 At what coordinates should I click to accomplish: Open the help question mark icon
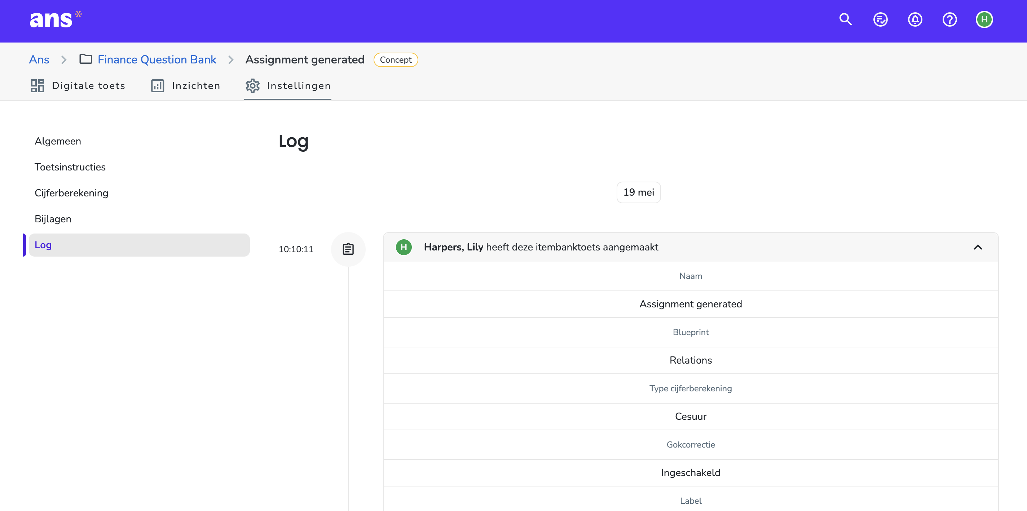[950, 19]
